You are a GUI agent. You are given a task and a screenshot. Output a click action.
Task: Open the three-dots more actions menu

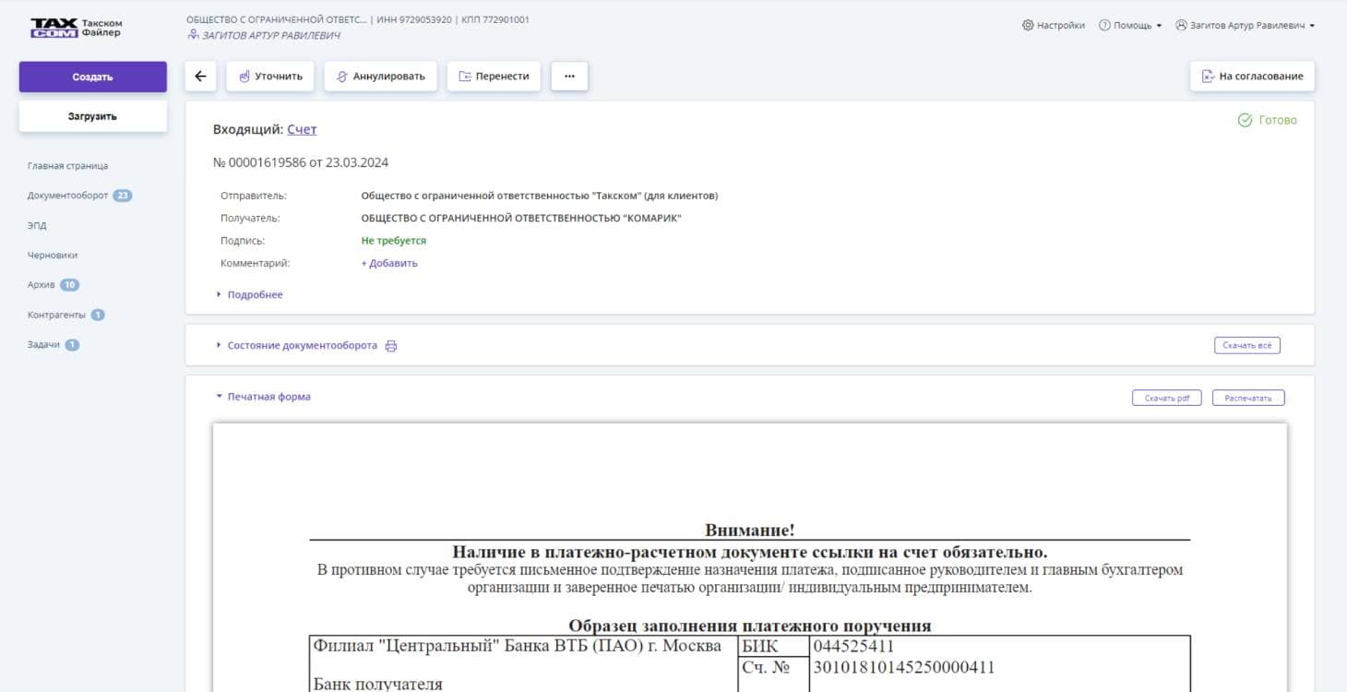(569, 77)
